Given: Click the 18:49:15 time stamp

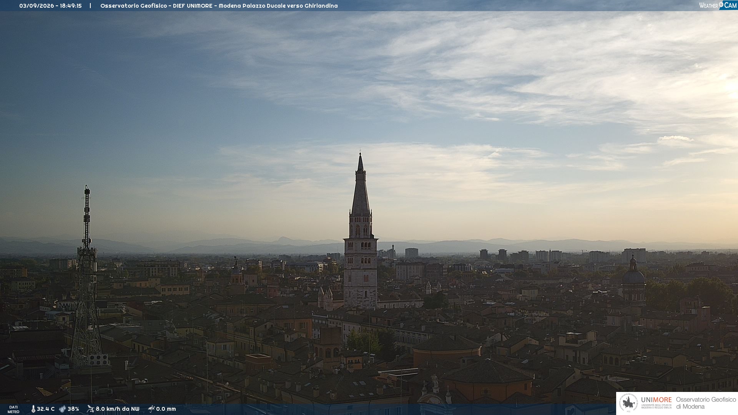Looking at the screenshot, I should [71, 6].
